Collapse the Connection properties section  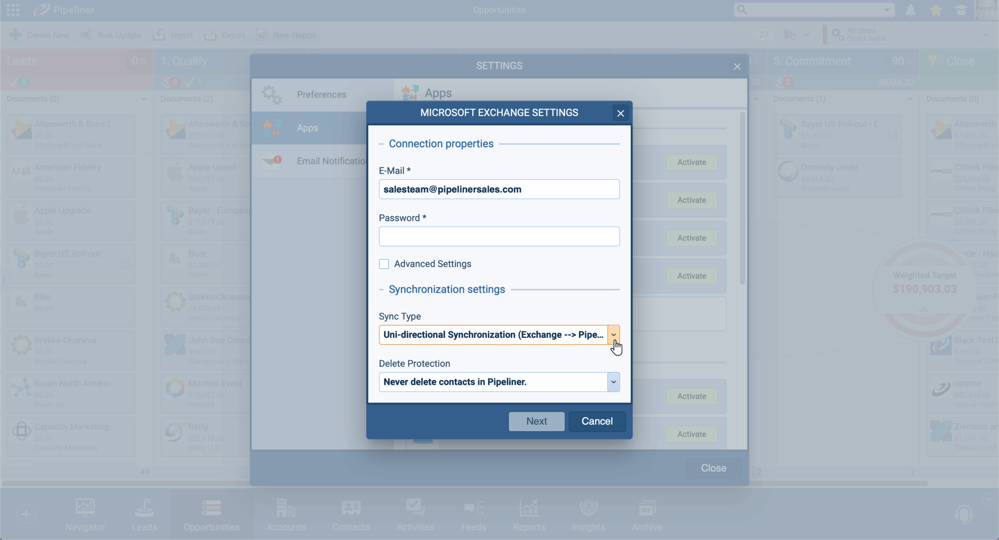(x=381, y=144)
